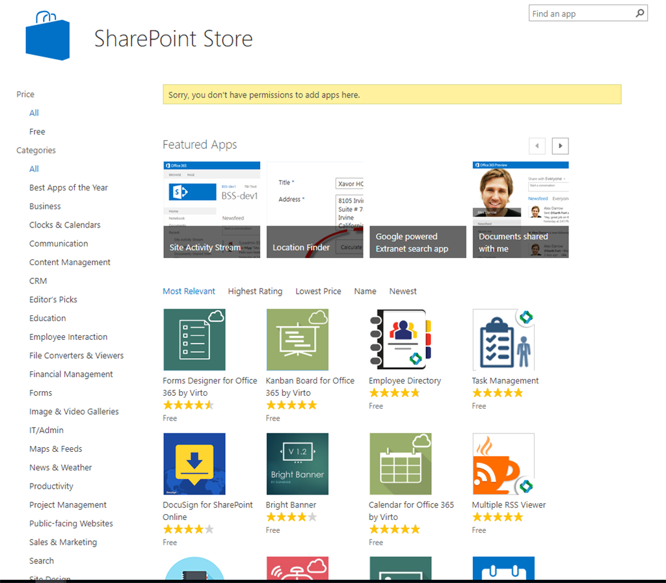Open Project Management category

68,505
